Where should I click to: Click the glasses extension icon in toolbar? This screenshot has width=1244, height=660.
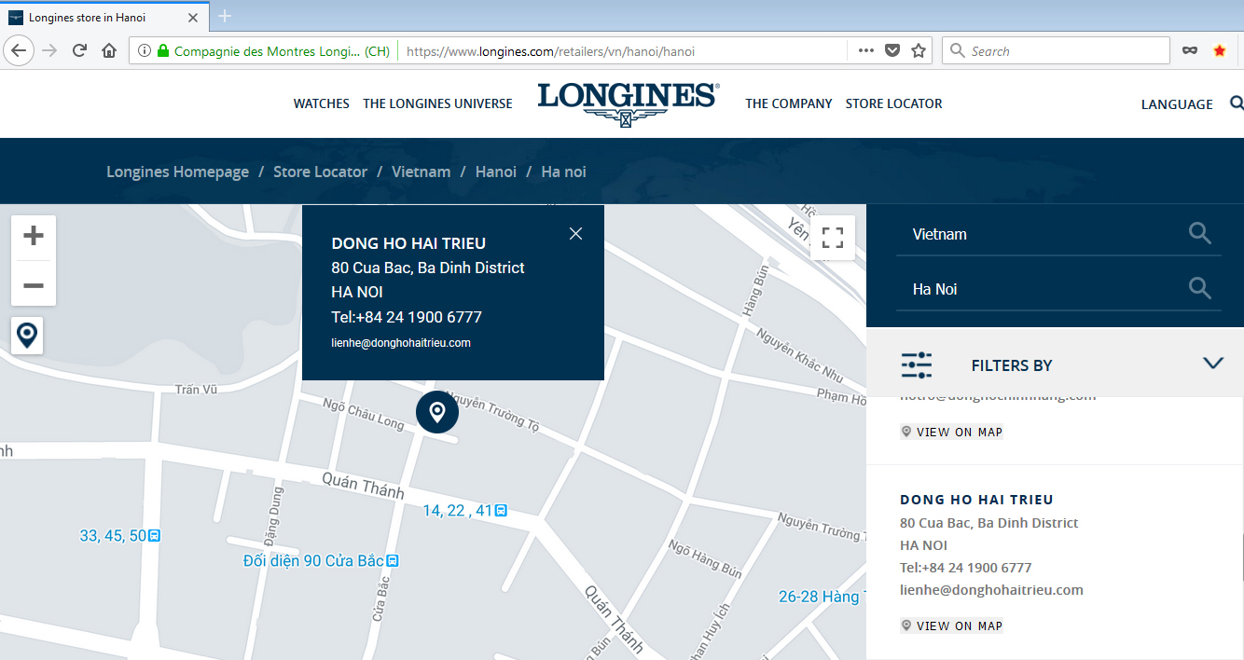1190,51
